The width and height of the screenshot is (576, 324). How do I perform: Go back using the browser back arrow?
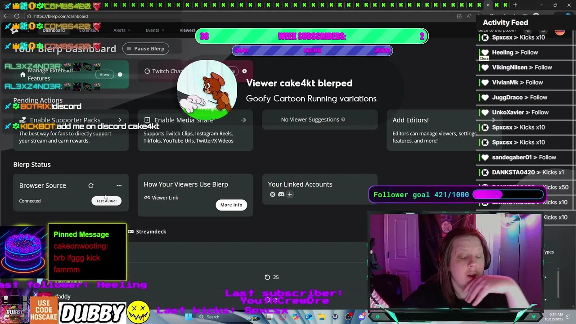tap(6, 16)
